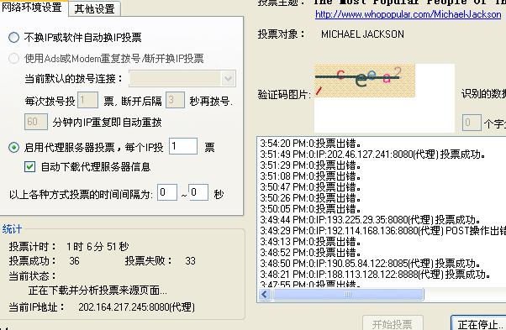Select log entry with IP 192.114.168.136:8080

pyautogui.click(x=382, y=231)
